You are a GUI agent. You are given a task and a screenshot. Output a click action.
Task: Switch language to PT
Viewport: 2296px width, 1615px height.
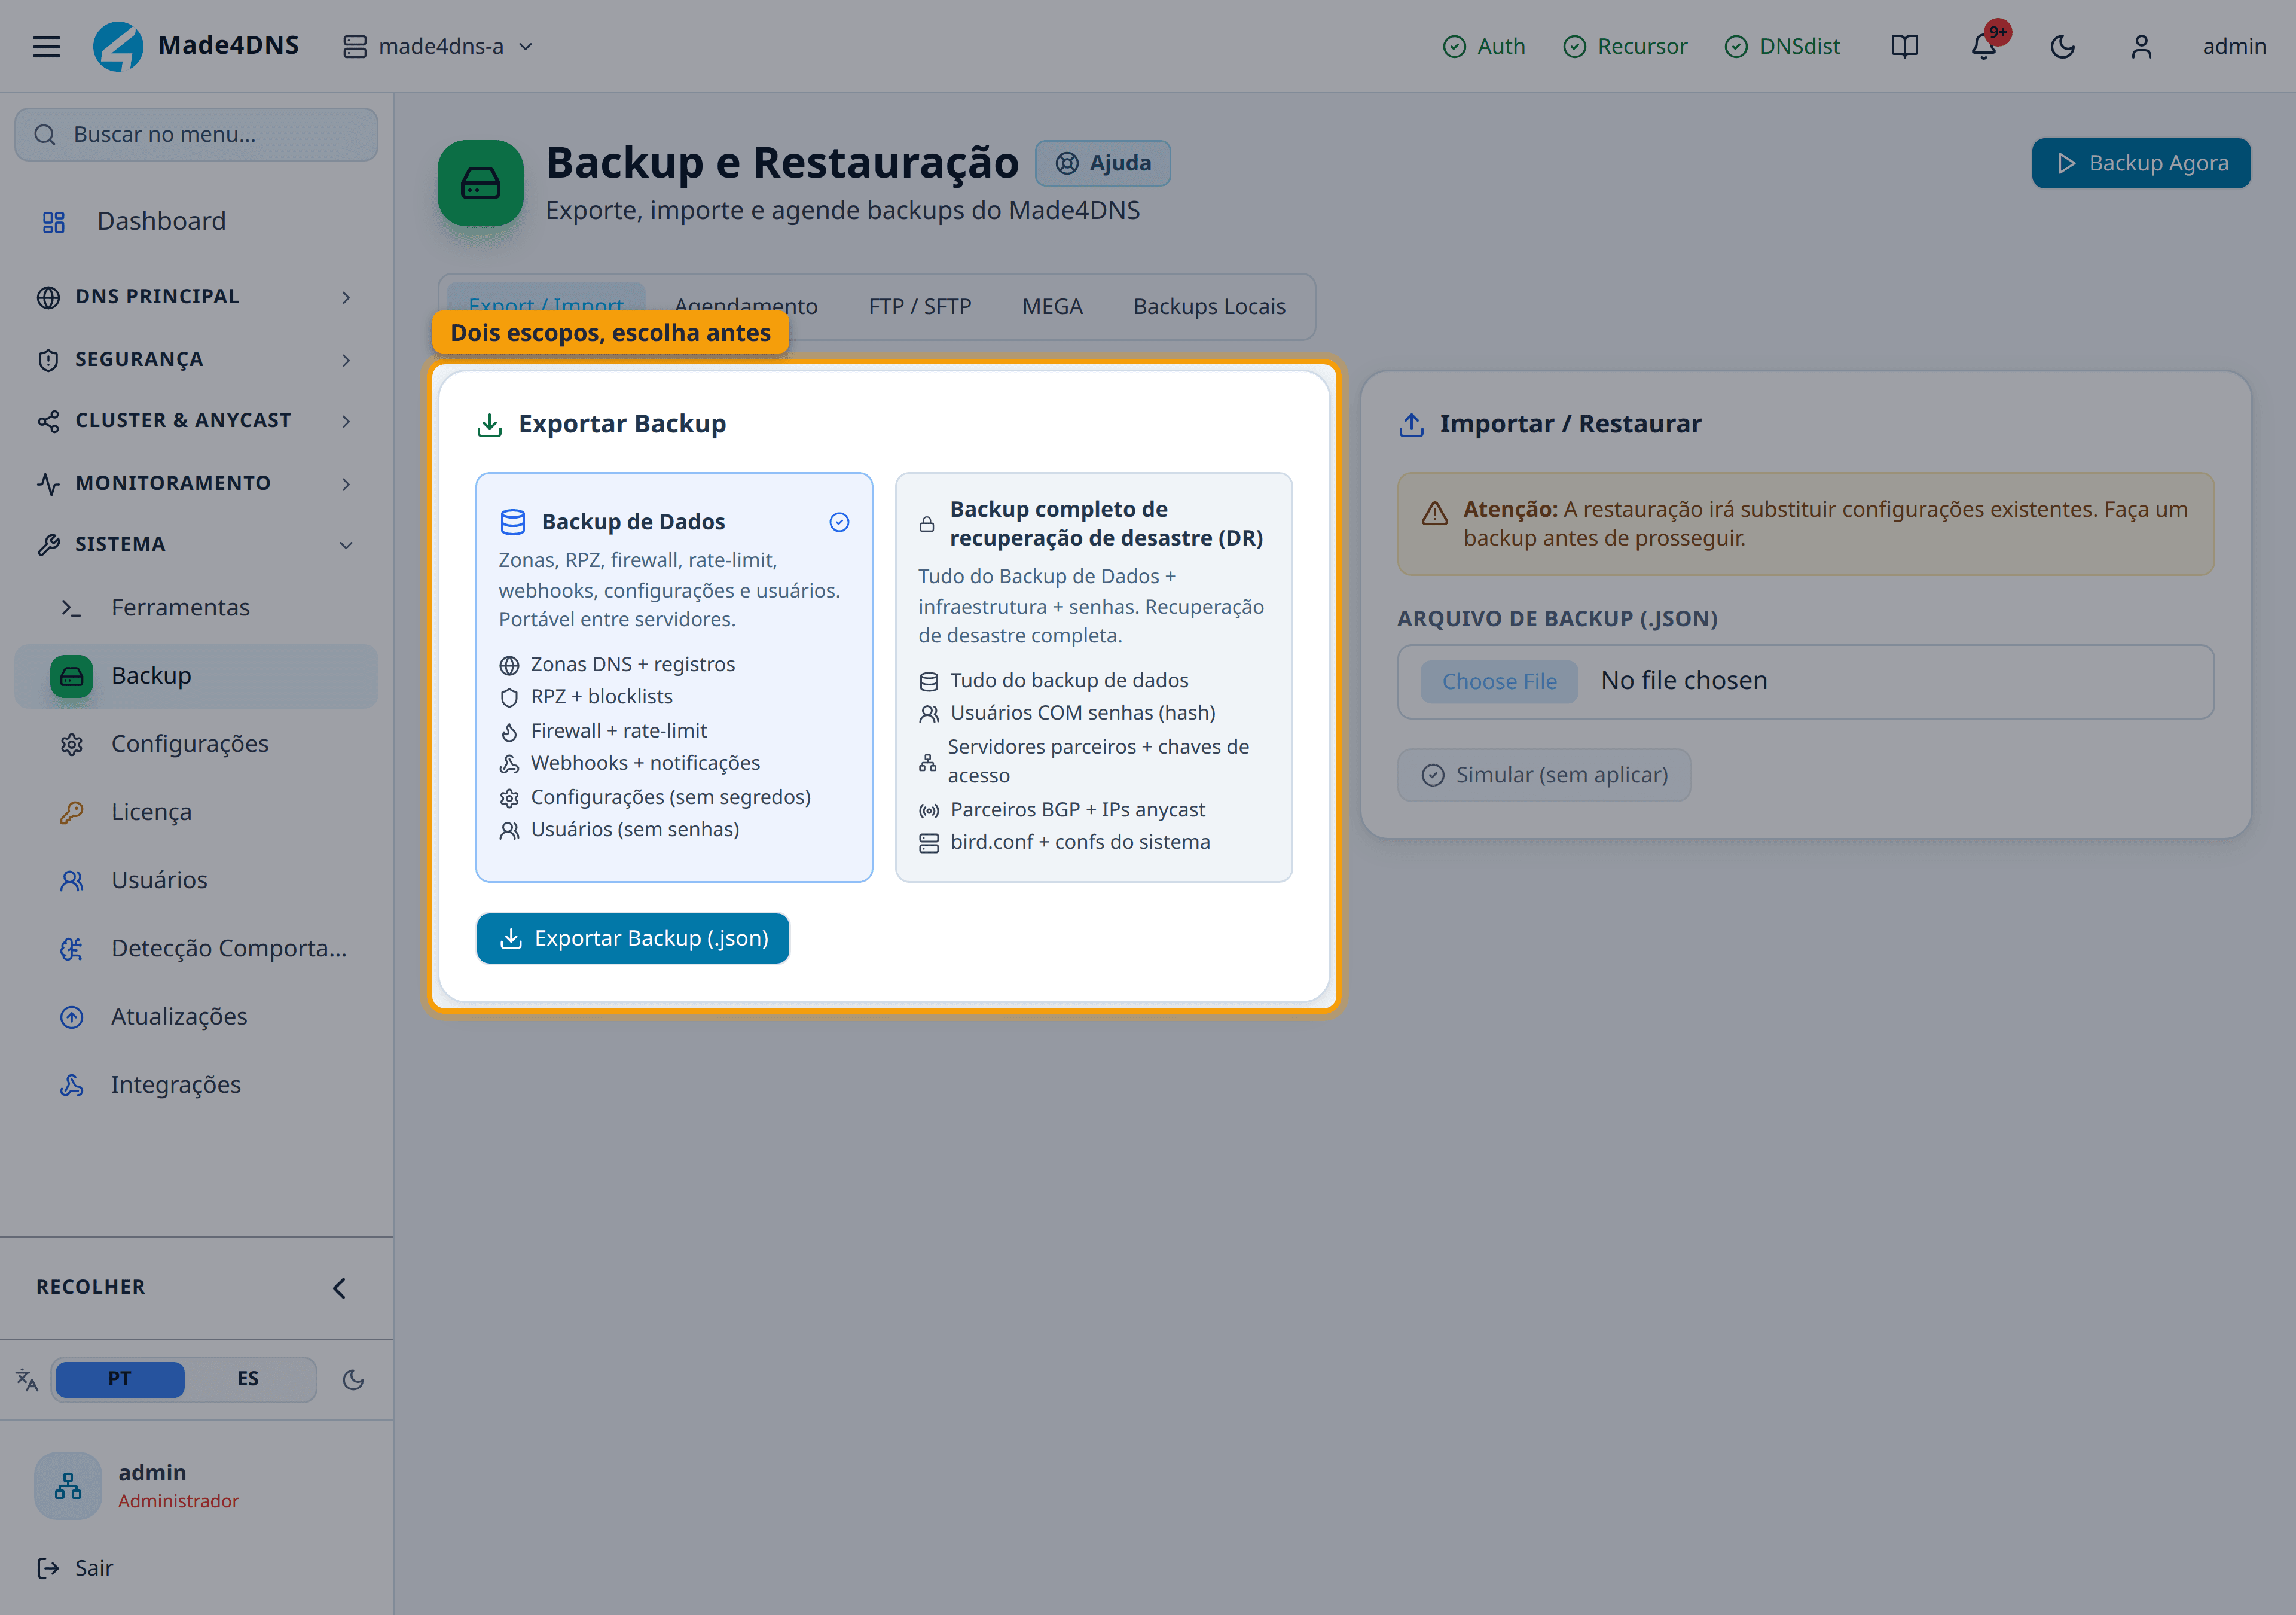120,1379
